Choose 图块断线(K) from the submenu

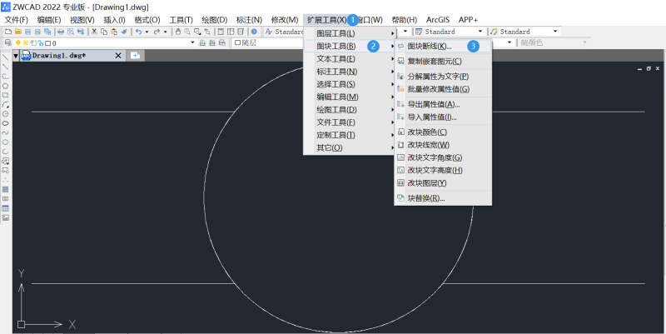click(x=429, y=47)
